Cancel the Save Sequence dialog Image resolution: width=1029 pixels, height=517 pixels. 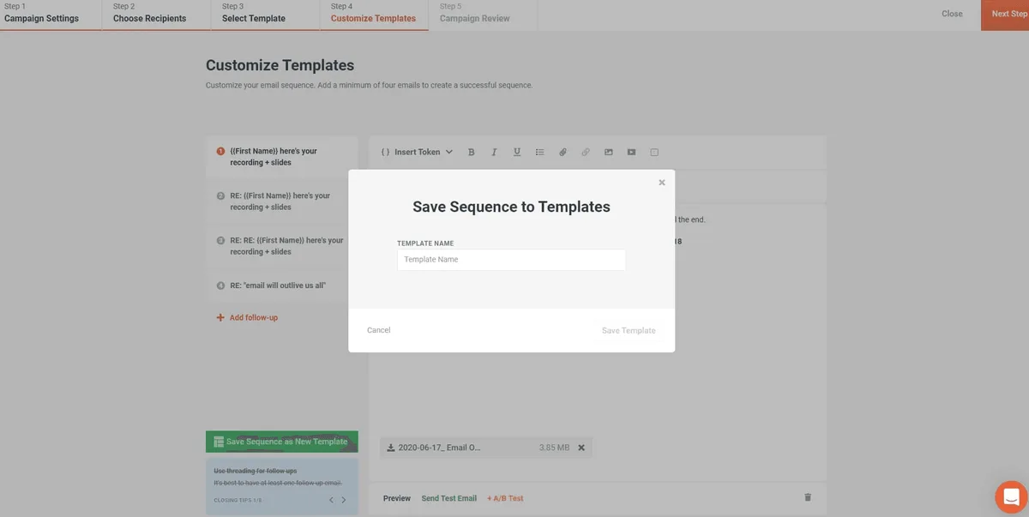(378, 330)
